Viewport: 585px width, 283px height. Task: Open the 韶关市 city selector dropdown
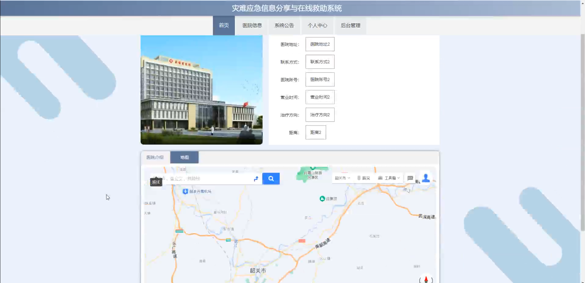point(342,178)
